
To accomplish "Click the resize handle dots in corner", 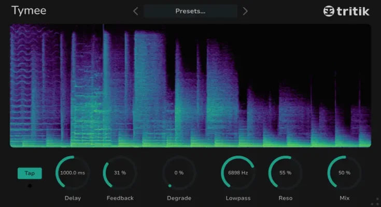I will pyautogui.click(x=377, y=201).
